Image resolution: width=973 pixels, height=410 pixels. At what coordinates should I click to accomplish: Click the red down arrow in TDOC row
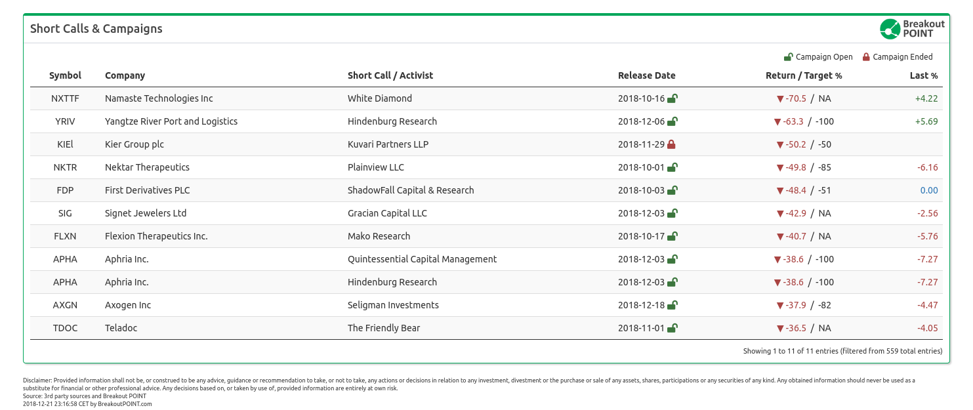780,329
